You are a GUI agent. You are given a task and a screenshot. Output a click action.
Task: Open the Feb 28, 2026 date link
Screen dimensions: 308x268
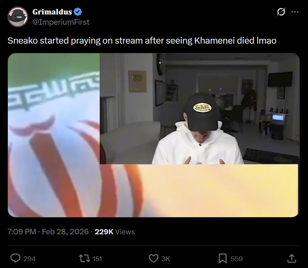click(65, 232)
